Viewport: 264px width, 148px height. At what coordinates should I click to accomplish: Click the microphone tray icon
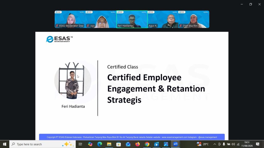tap(224, 144)
